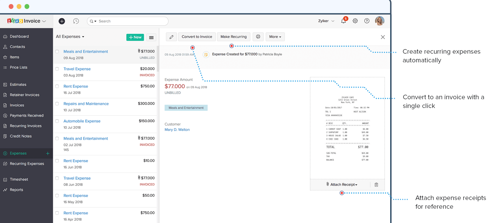
Task: Click the Retainer Invoices sidebar icon
Action: 5,95
